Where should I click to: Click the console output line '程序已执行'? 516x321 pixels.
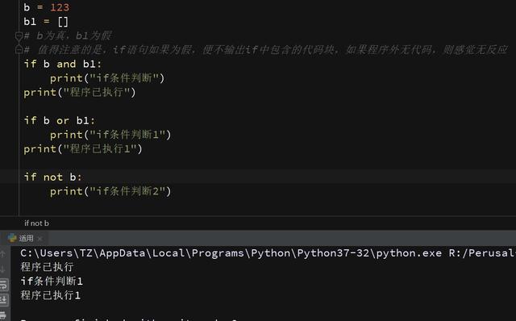coord(47,267)
